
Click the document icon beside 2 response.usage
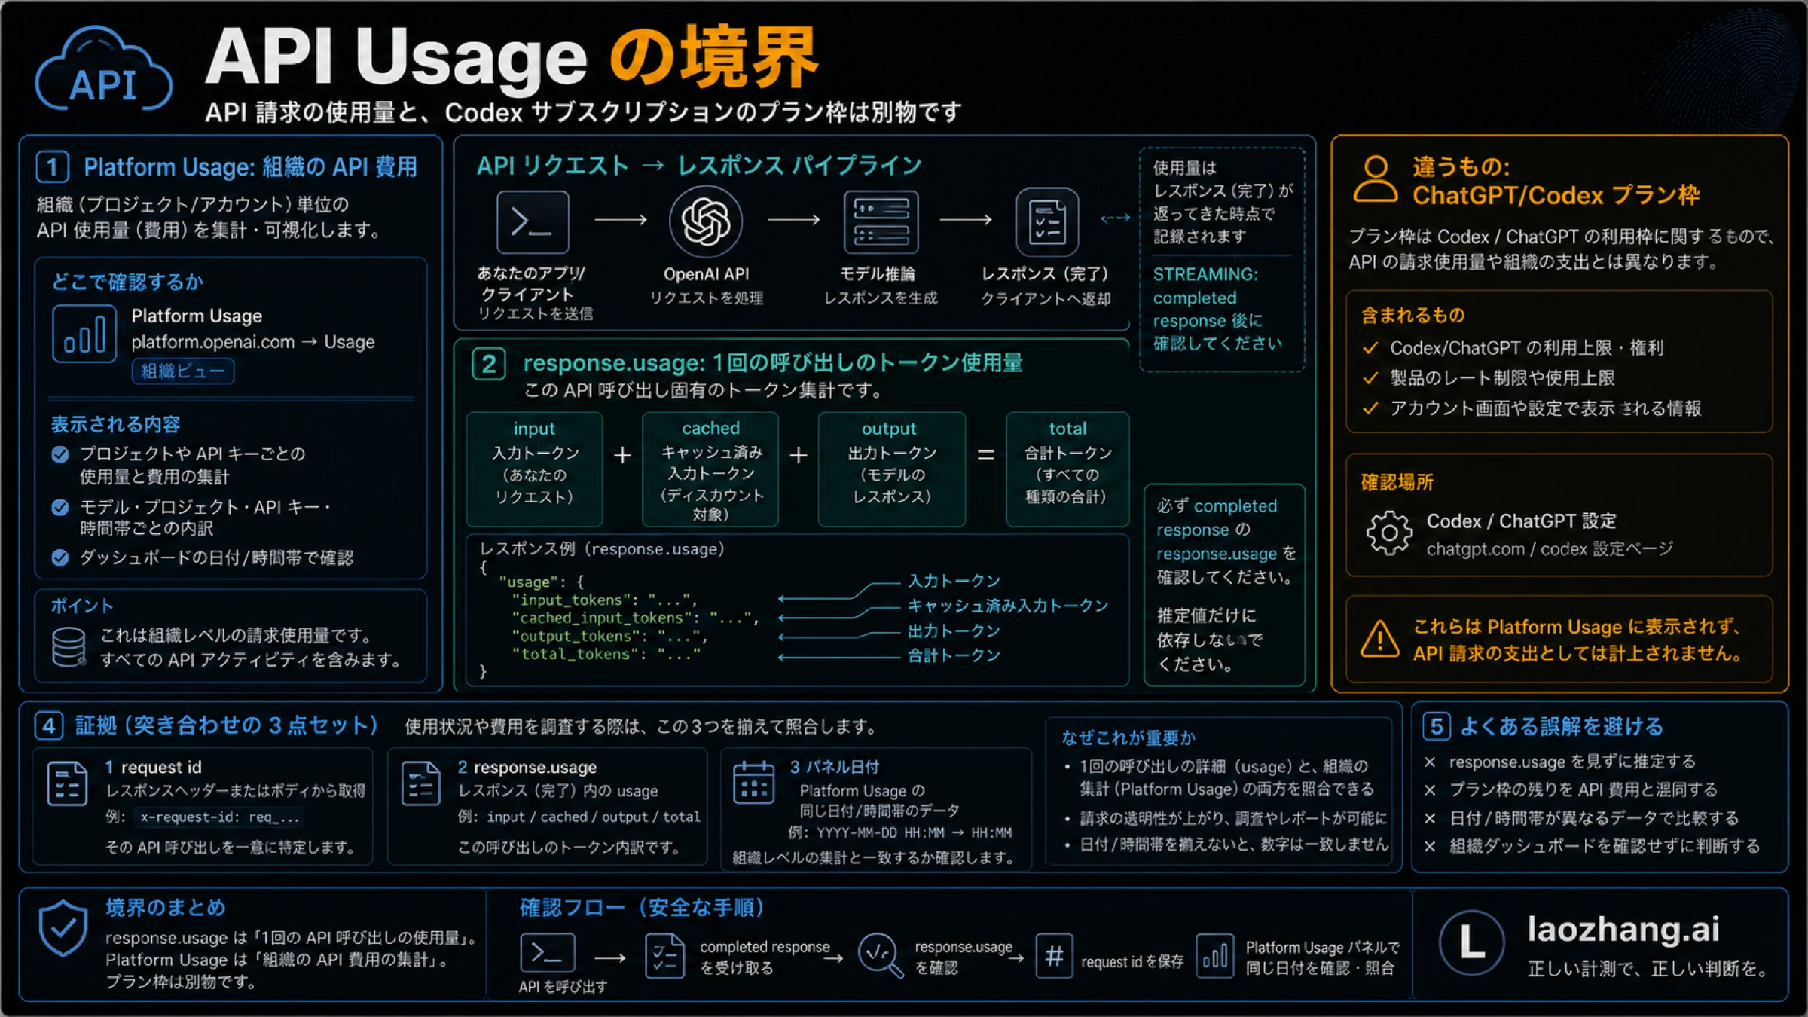pos(420,783)
